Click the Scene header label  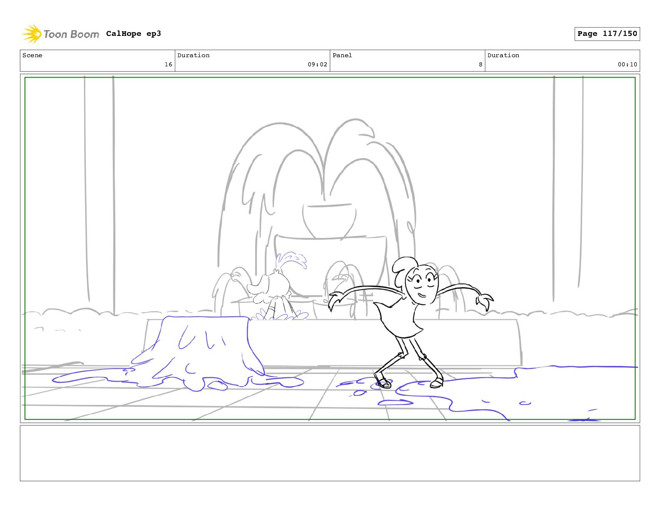point(33,56)
